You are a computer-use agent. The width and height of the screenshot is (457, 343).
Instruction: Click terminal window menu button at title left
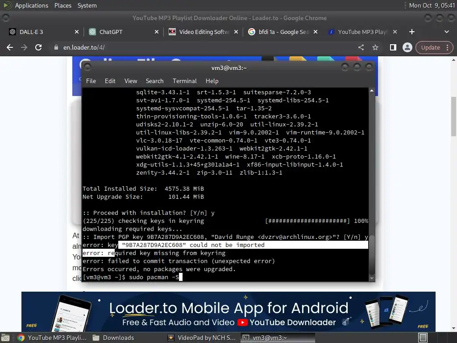pos(87,67)
